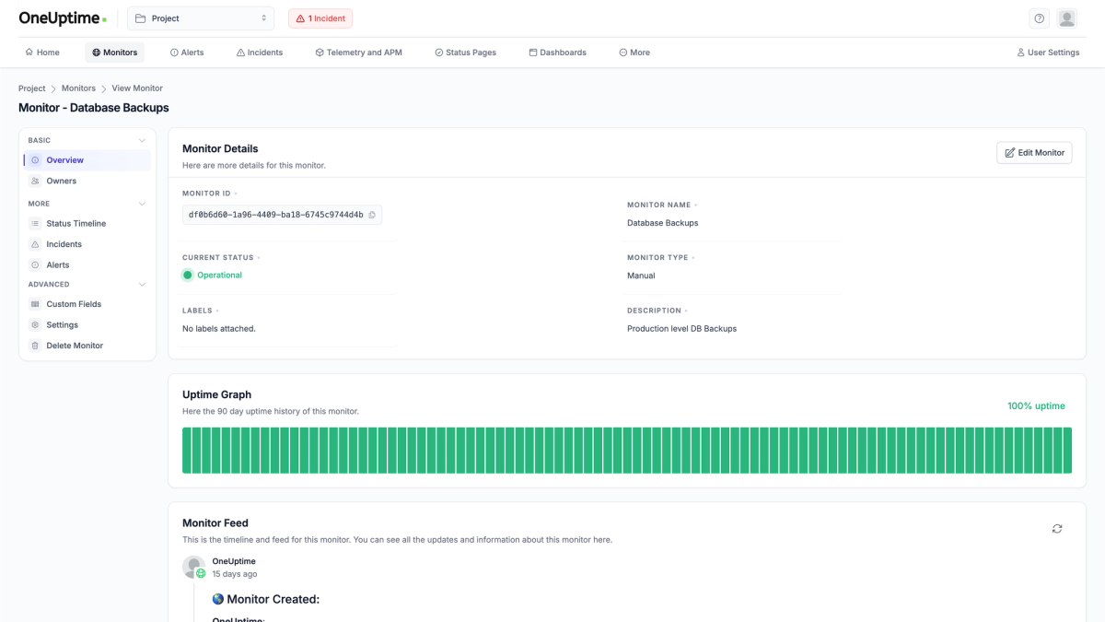
Task: Open Telemetry and APM tab
Action: pos(358,53)
